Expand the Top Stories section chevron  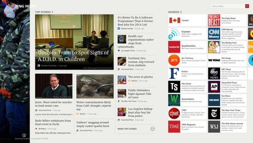pyautogui.click(x=52, y=12)
